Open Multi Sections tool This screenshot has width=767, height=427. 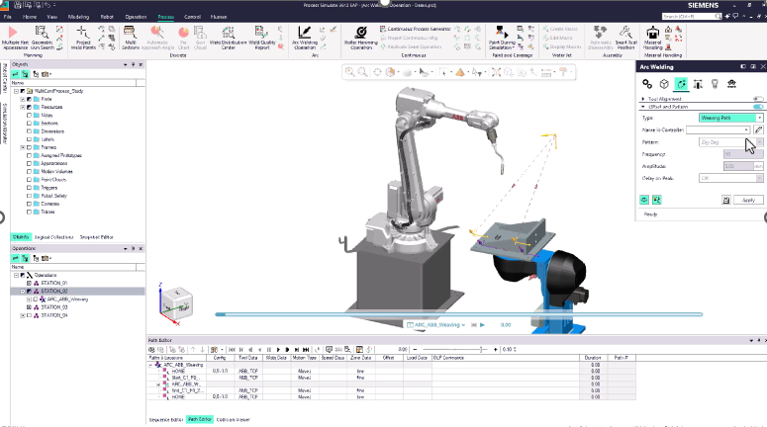pyautogui.click(x=130, y=38)
